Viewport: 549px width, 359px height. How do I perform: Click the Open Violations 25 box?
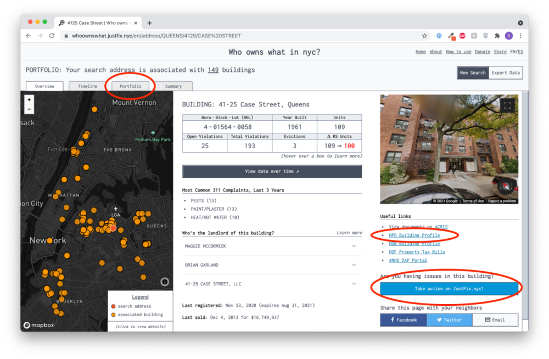(x=205, y=143)
